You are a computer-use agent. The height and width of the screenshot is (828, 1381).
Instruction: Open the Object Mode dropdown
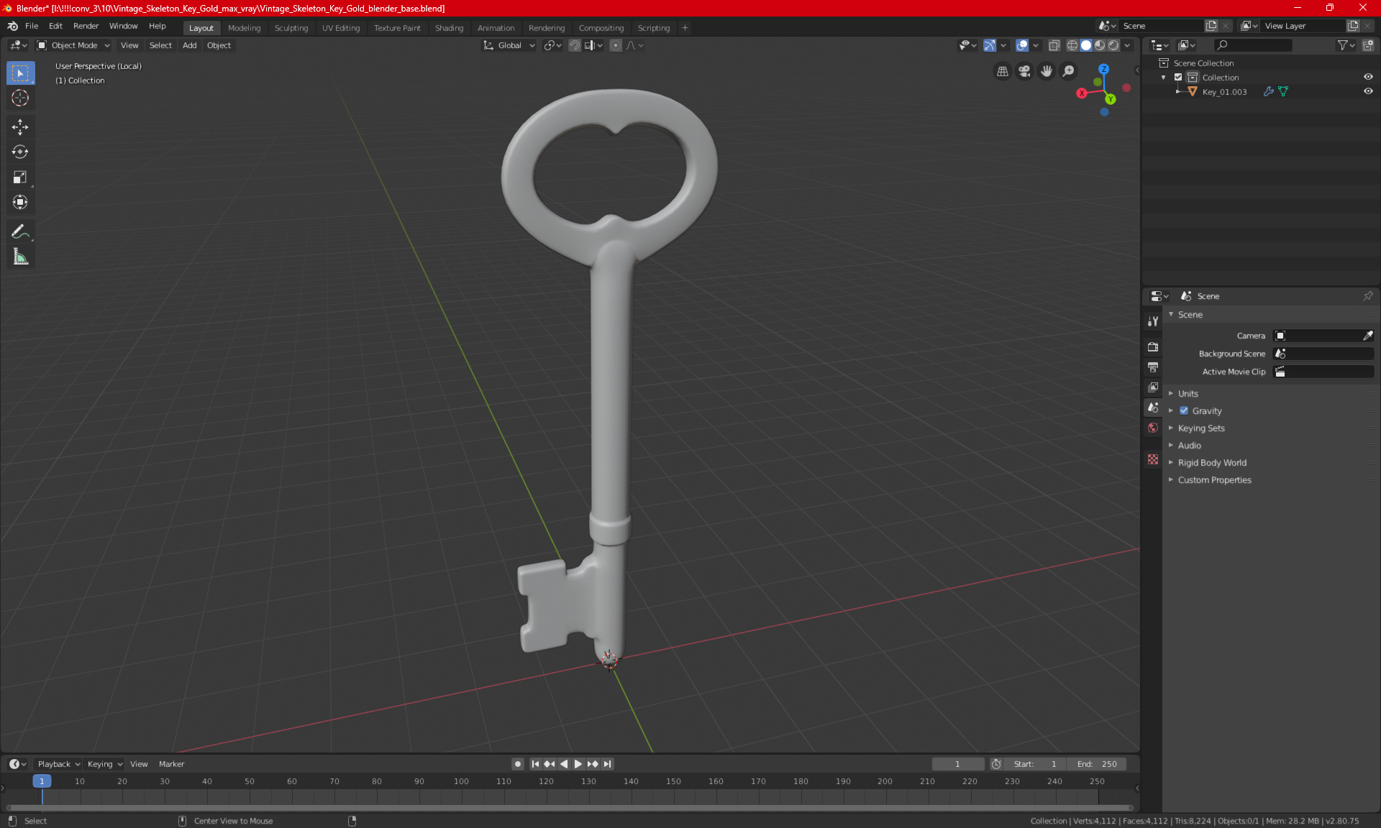[x=73, y=45]
